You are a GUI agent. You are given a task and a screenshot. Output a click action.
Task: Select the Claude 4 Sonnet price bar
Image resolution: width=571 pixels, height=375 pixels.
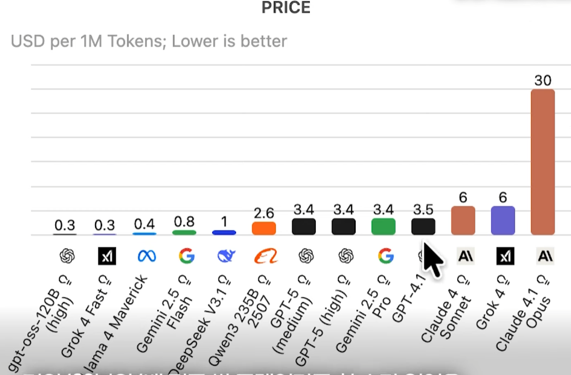pyautogui.click(x=463, y=220)
